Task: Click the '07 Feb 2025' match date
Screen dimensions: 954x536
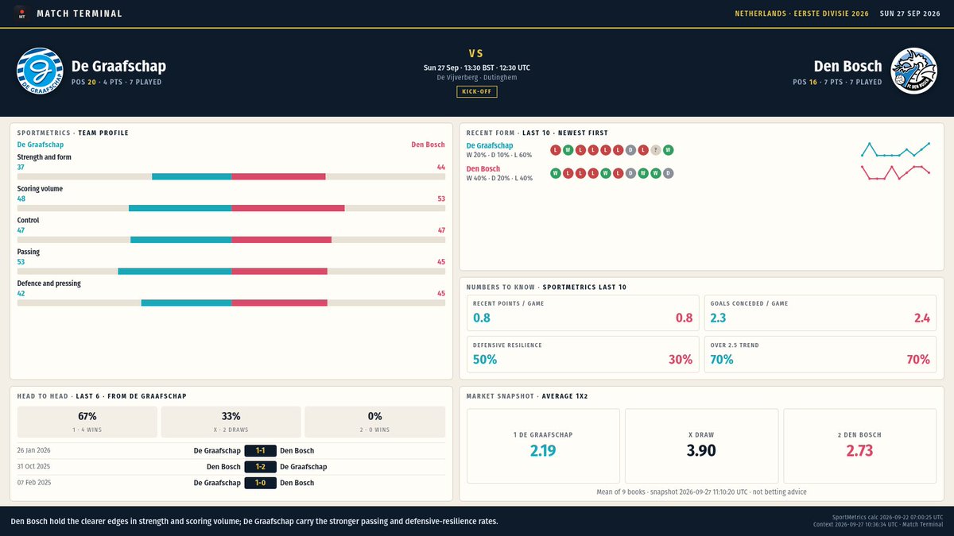Action: click(x=34, y=483)
